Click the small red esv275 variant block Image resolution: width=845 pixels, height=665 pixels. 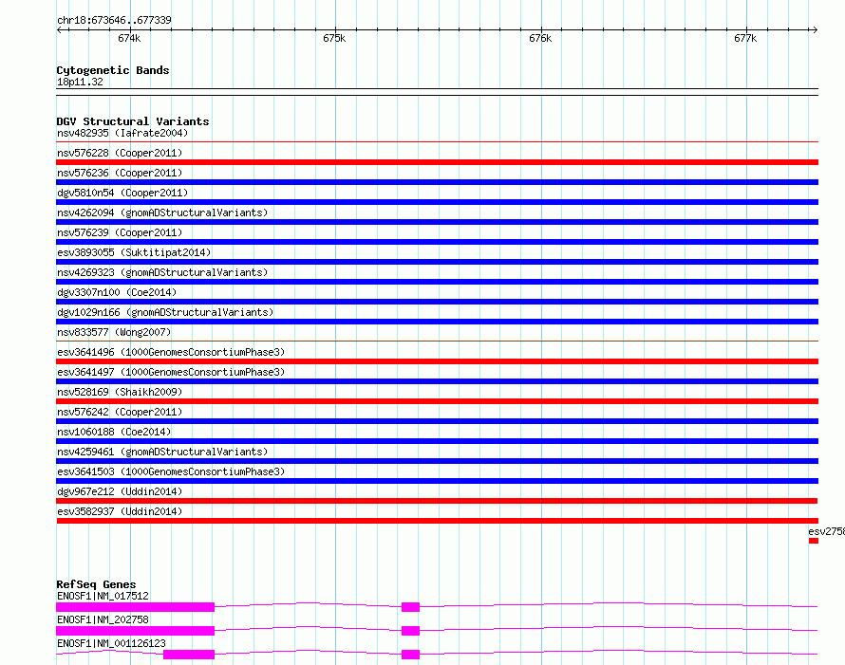tap(814, 541)
